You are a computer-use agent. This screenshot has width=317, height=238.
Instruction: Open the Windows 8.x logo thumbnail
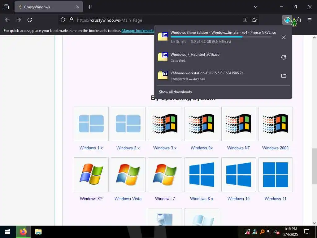(202, 175)
